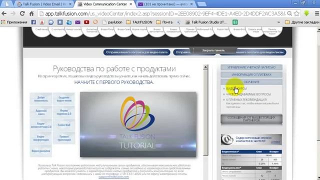Bookmark this page with the star icon

tap(296, 13)
